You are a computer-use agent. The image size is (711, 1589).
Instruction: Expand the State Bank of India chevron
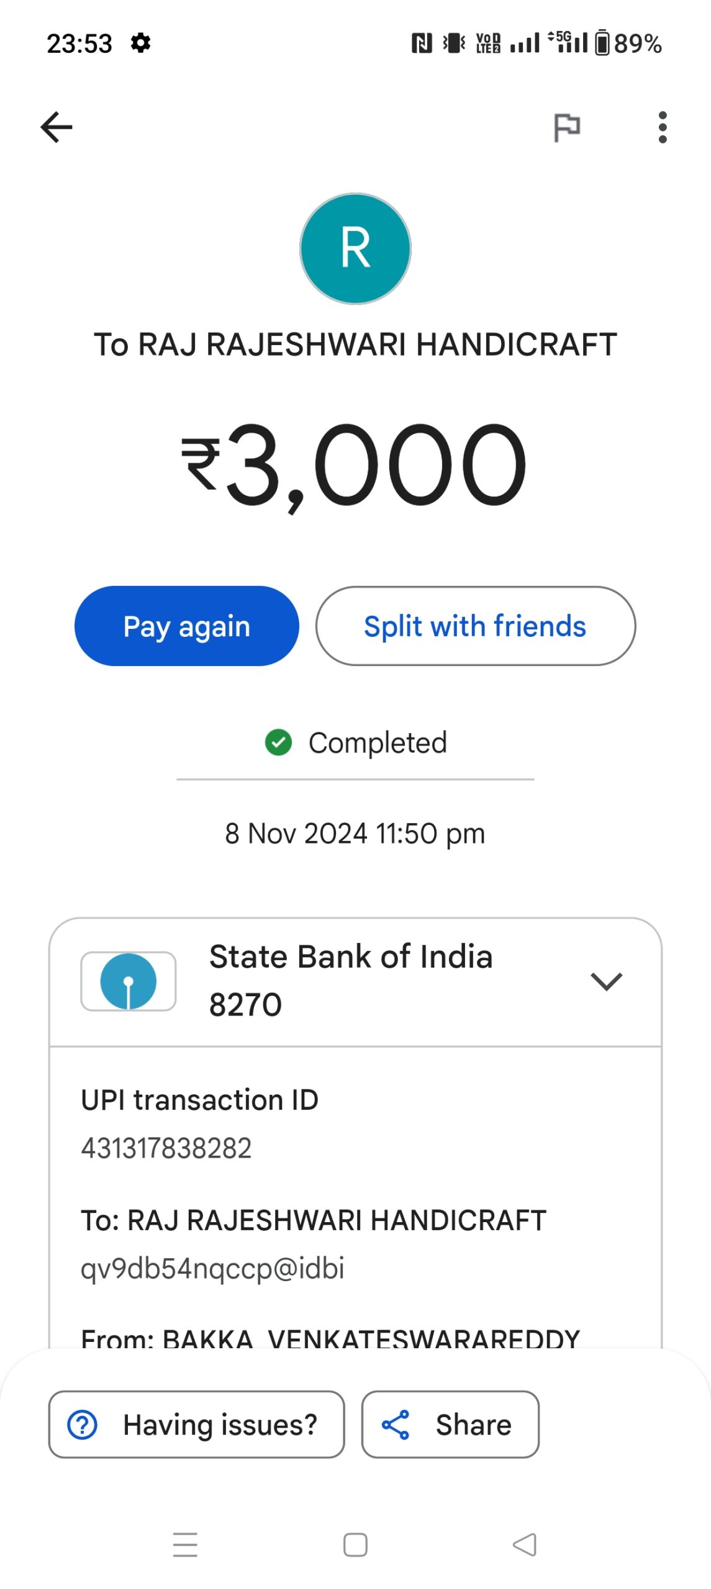[606, 981]
